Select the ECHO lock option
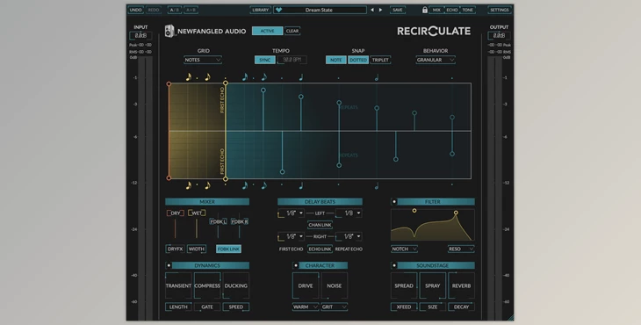This screenshot has height=325, width=641. click(x=452, y=10)
